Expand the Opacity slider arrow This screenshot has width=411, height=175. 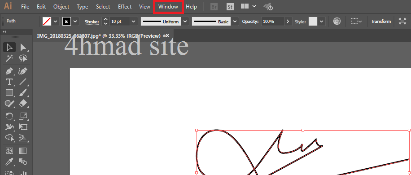tap(288, 22)
